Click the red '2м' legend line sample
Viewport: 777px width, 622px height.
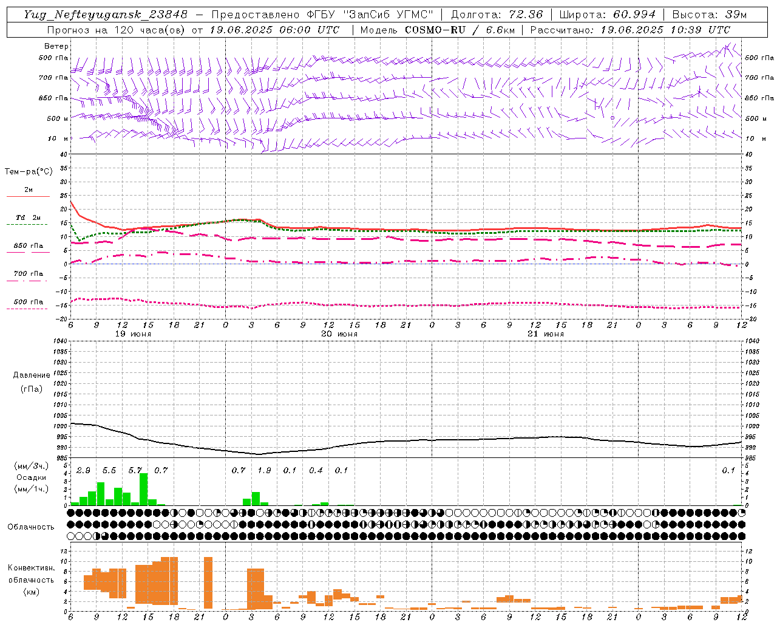tap(28, 196)
